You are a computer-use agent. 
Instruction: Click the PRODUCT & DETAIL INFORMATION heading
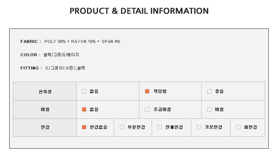point(139,11)
